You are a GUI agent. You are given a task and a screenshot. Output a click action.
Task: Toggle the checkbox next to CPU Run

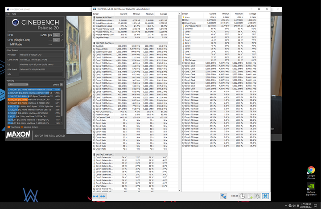point(62,35)
